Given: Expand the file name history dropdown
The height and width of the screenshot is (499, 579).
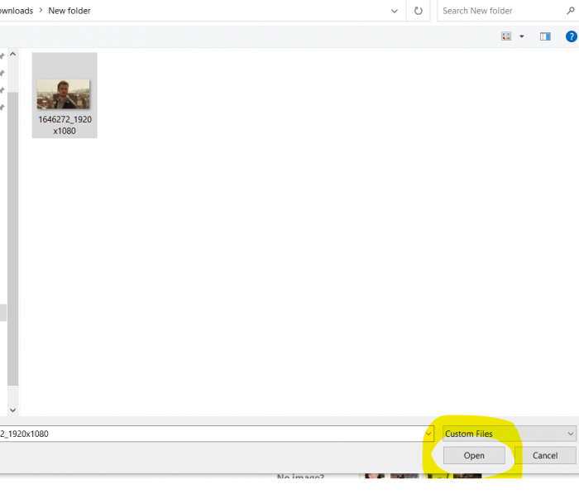Looking at the screenshot, I should 428,434.
